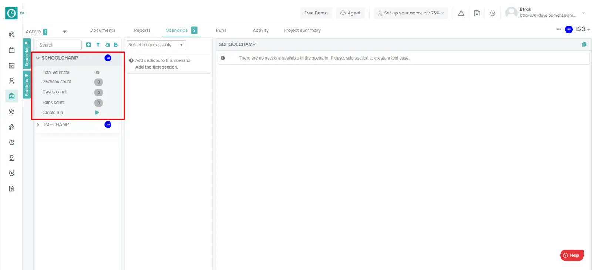Open the settings gear in top bar
This screenshot has height=270, width=592.
492,13
